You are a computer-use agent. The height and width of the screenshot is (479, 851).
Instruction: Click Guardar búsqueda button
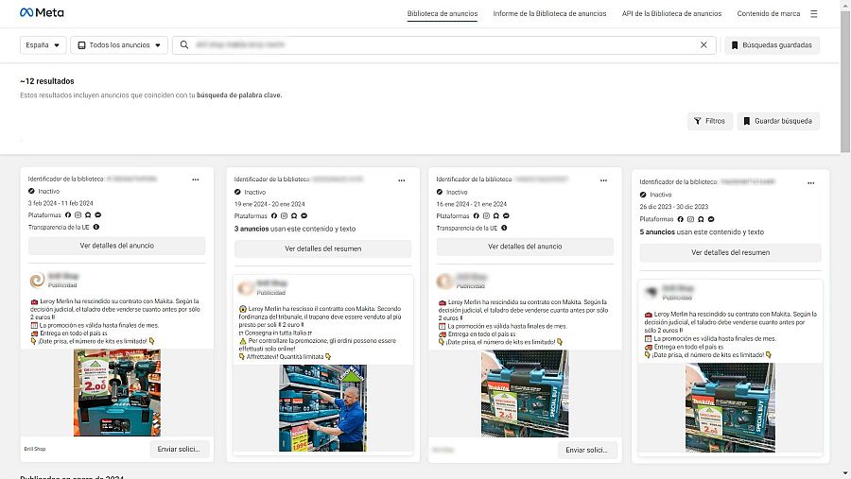pyautogui.click(x=778, y=121)
